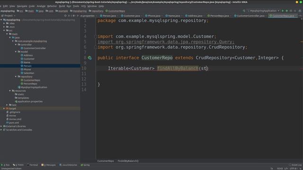Collapse the src folder
This screenshot has width=303, height=170.
(4, 30)
